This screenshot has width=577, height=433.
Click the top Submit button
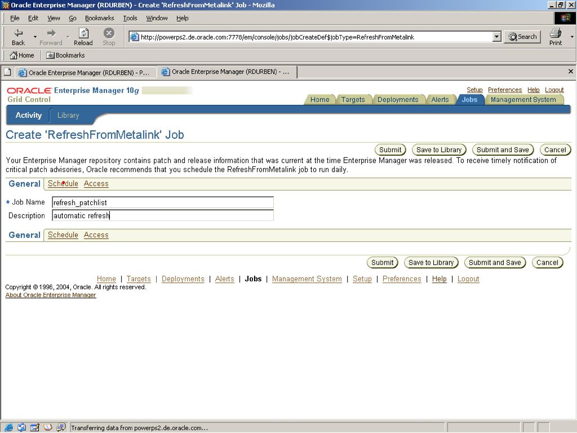pos(390,150)
